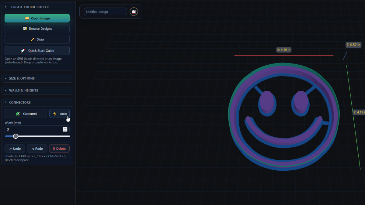365x205 pixels.
Task: Click the Z: 0.57 in dimension label
Action: 353,45
